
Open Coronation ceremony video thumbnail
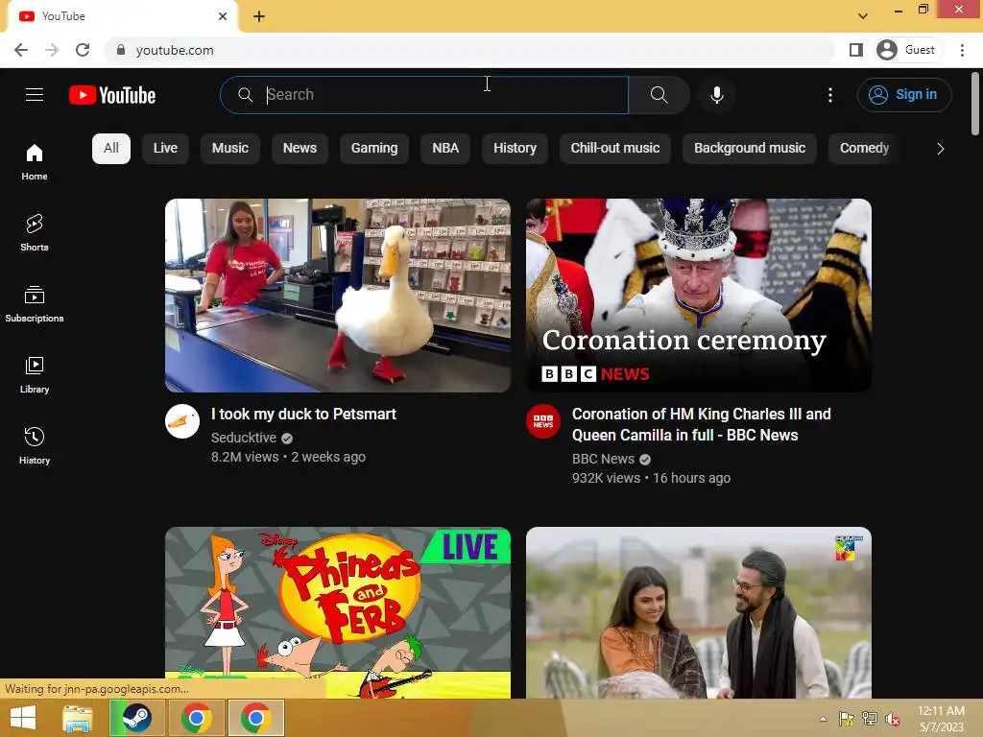699,296
